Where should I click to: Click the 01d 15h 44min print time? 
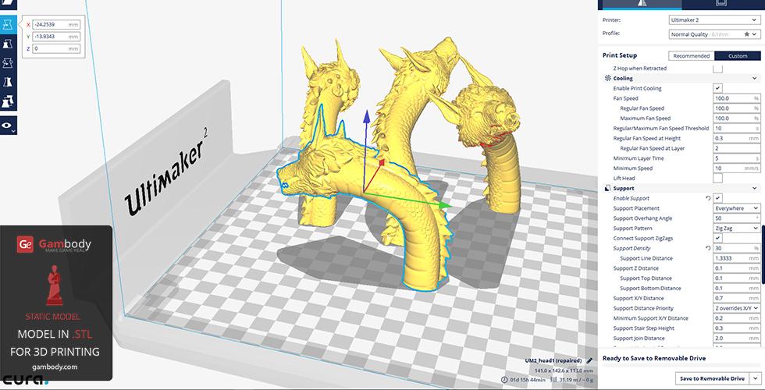pyautogui.click(x=526, y=380)
